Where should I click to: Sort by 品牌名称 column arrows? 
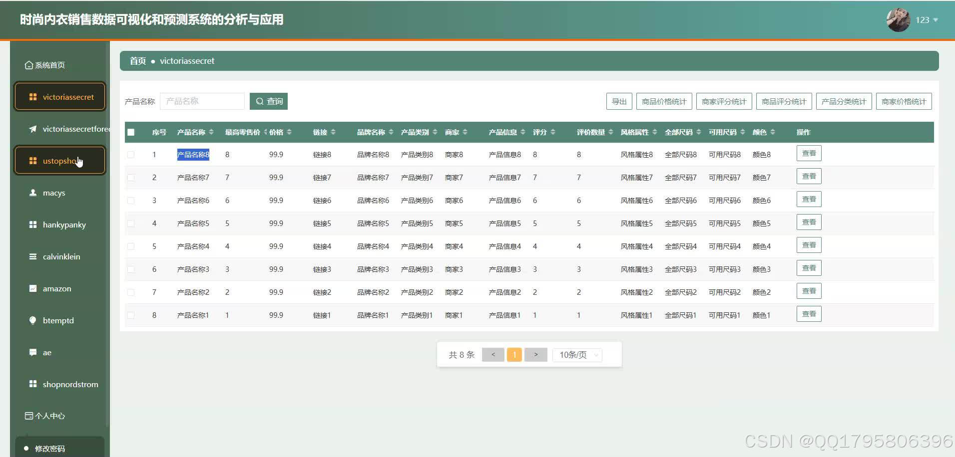pyautogui.click(x=391, y=132)
